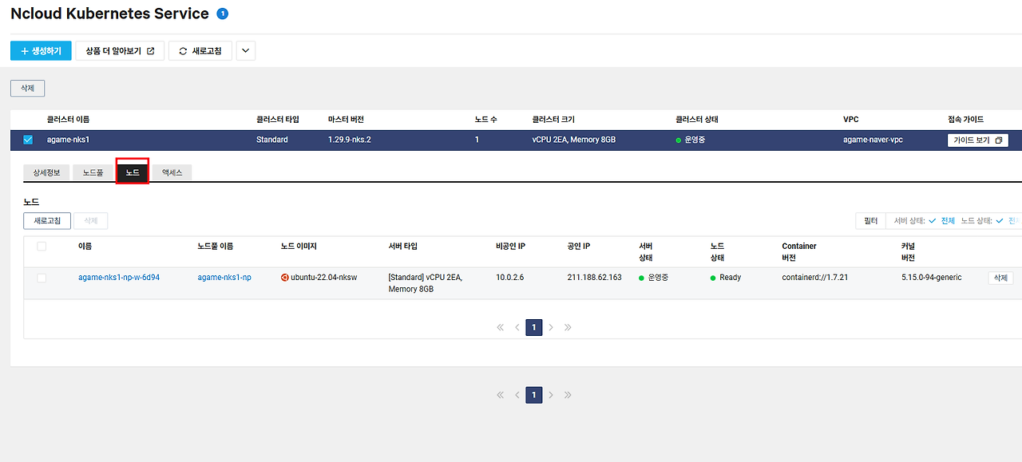
Task: Go to next page in node table pagination
Action: pos(551,327)
